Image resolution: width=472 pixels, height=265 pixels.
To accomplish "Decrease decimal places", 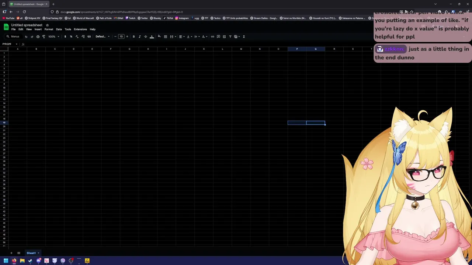I will coord(77,36).
